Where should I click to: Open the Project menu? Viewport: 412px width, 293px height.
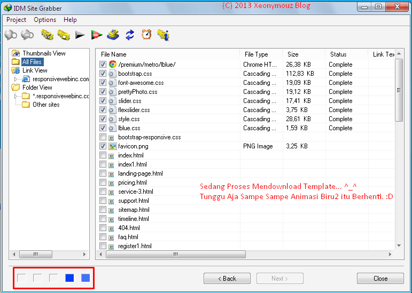click(16, 20)
